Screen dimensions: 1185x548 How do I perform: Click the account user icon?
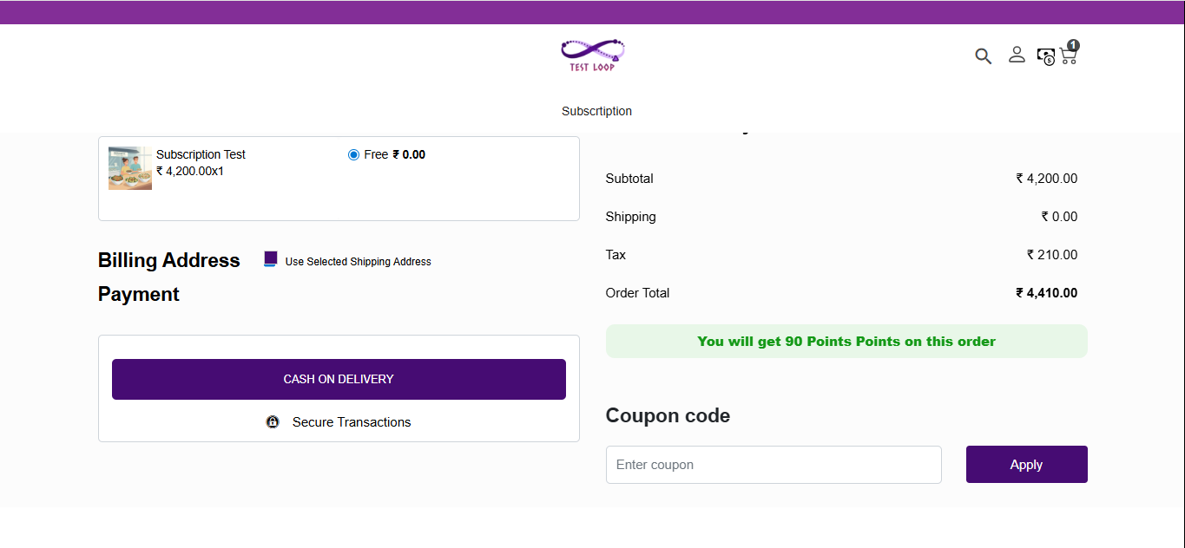tap(1017, 55)
